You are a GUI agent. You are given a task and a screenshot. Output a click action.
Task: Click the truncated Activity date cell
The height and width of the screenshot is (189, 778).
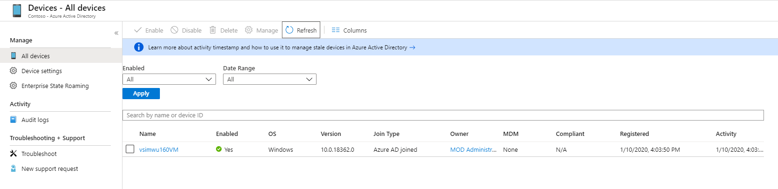pos(739,149)
